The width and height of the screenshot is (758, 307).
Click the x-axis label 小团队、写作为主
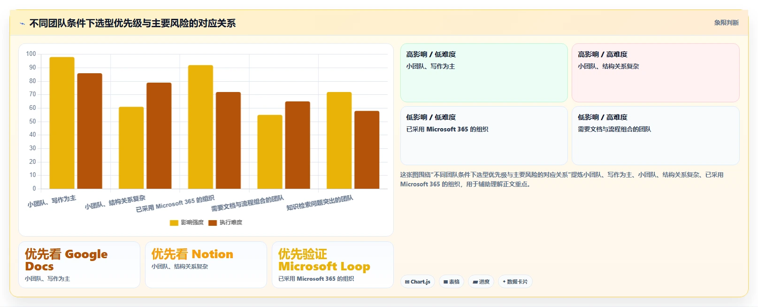pyautogui.click(x=52, y=201)
